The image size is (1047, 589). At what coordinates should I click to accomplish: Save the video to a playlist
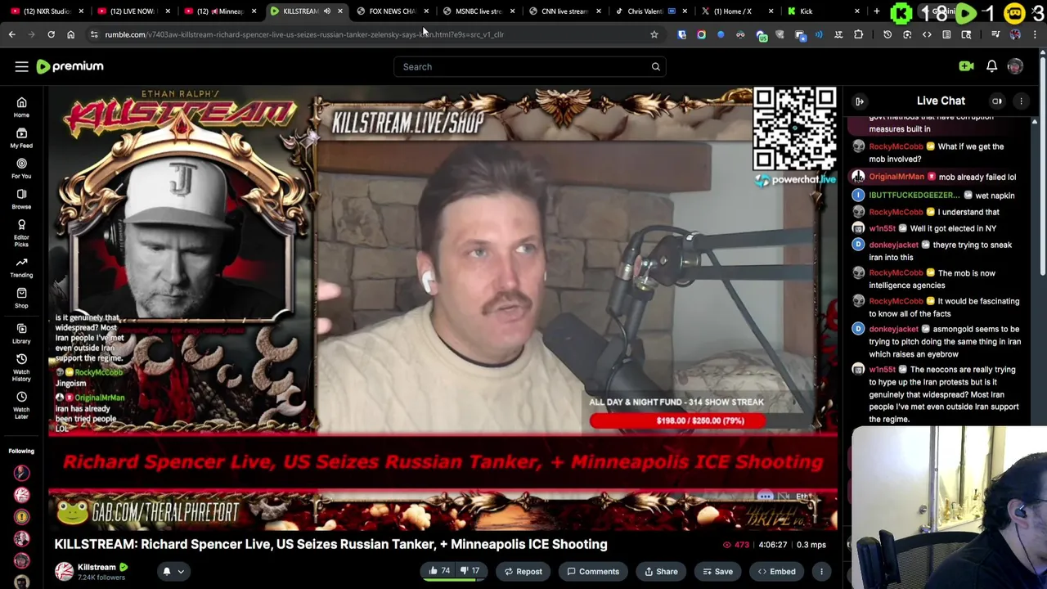pyautogui.click(x=717, y=571)
